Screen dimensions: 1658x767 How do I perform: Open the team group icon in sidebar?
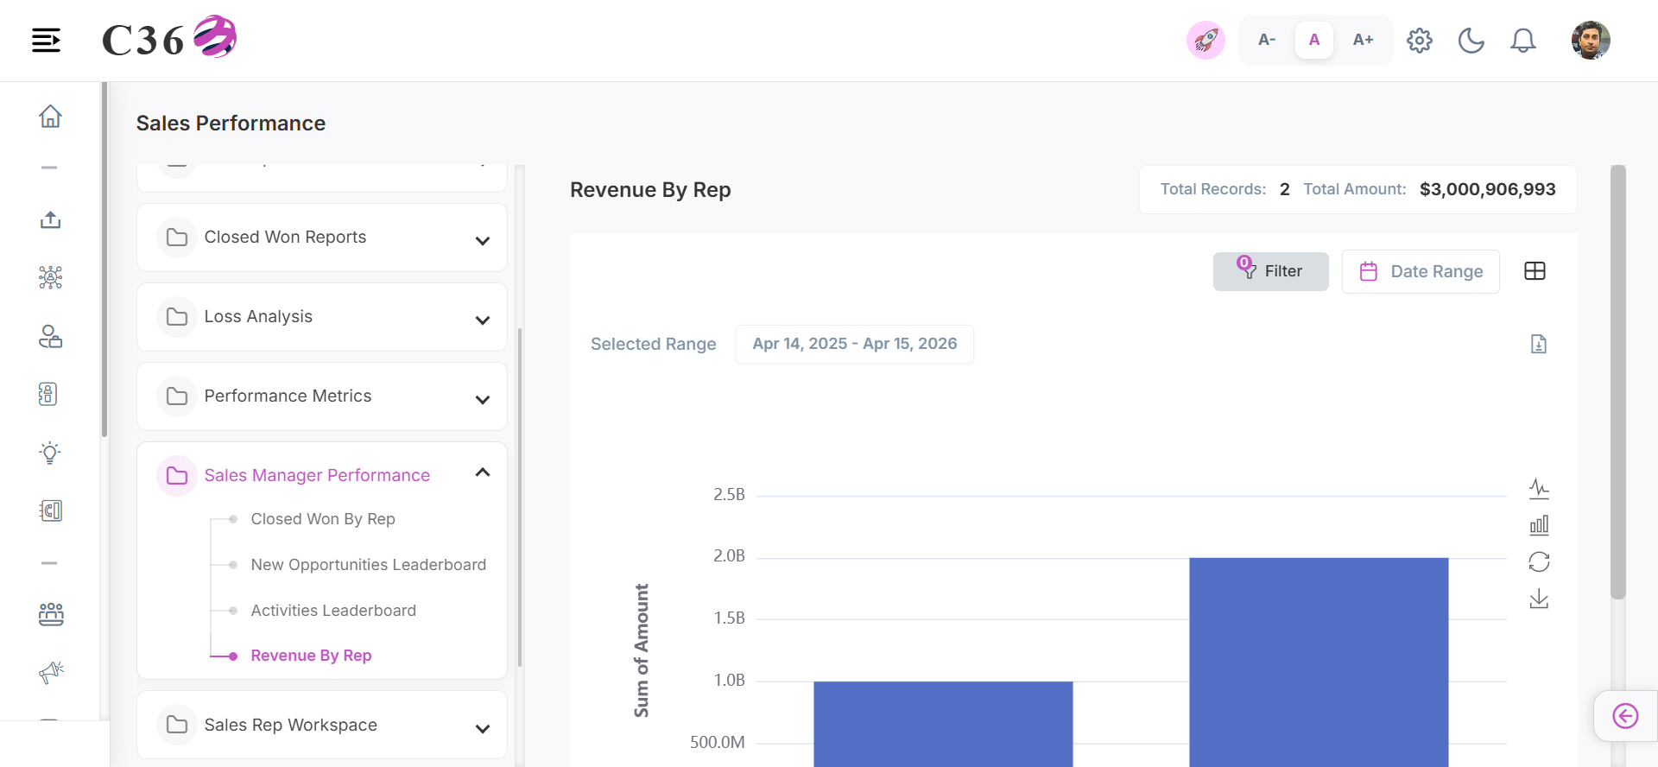point(51,614)
